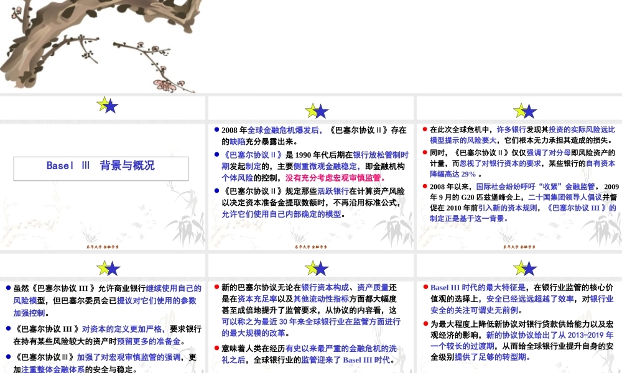Viewport: 622px width, 373px height.
Task: Click the star icon above the Basel III 时代 slide
Action: pos(525,267)
